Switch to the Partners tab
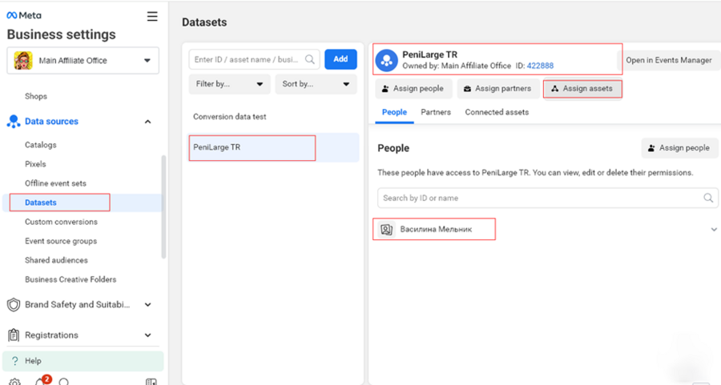Viewport: 721px width, 385px height. click(x=436, y=112)
